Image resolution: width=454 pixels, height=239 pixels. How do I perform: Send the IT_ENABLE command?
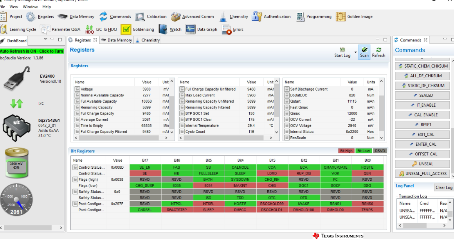(422, 105)
